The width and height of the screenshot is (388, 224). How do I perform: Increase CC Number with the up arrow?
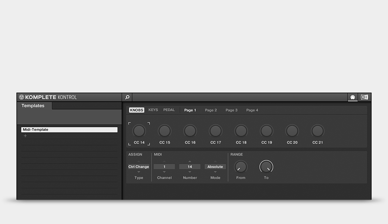(190, 161)
